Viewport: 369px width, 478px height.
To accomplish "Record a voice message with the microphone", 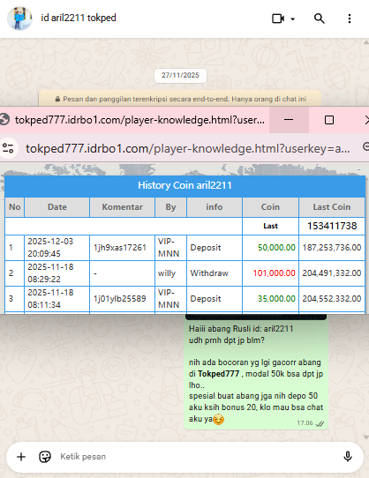I will click(348, 457).
